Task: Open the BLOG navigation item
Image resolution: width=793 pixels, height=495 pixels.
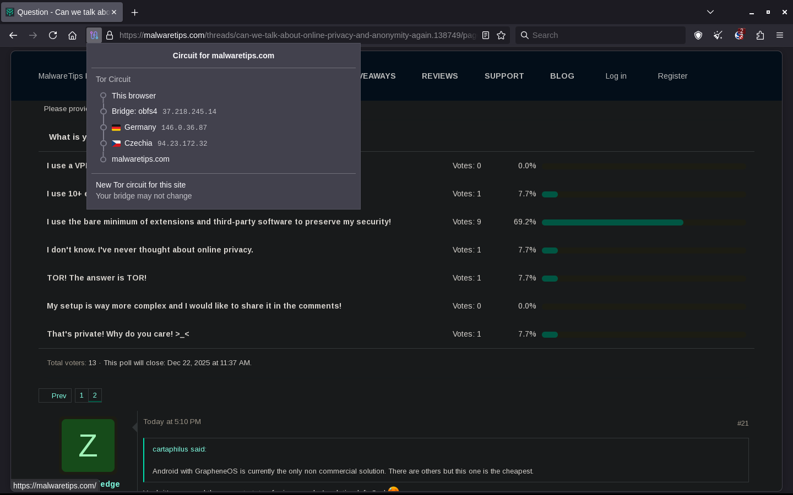Action: pyautogui.click(x=562, y=76)
